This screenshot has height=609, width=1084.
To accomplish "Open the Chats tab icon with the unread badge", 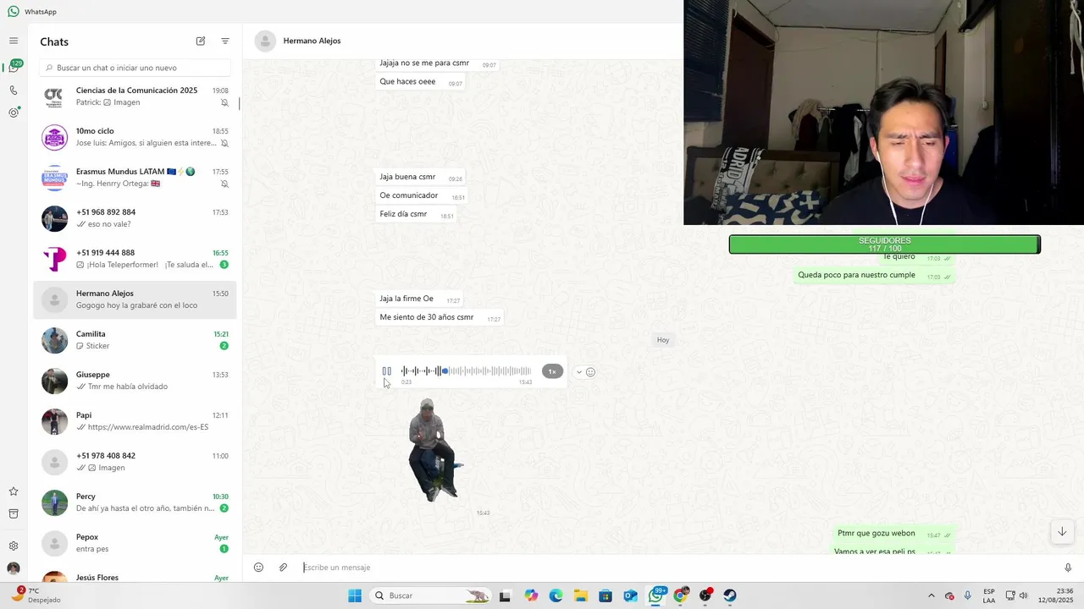I will [x=14, y=66].
